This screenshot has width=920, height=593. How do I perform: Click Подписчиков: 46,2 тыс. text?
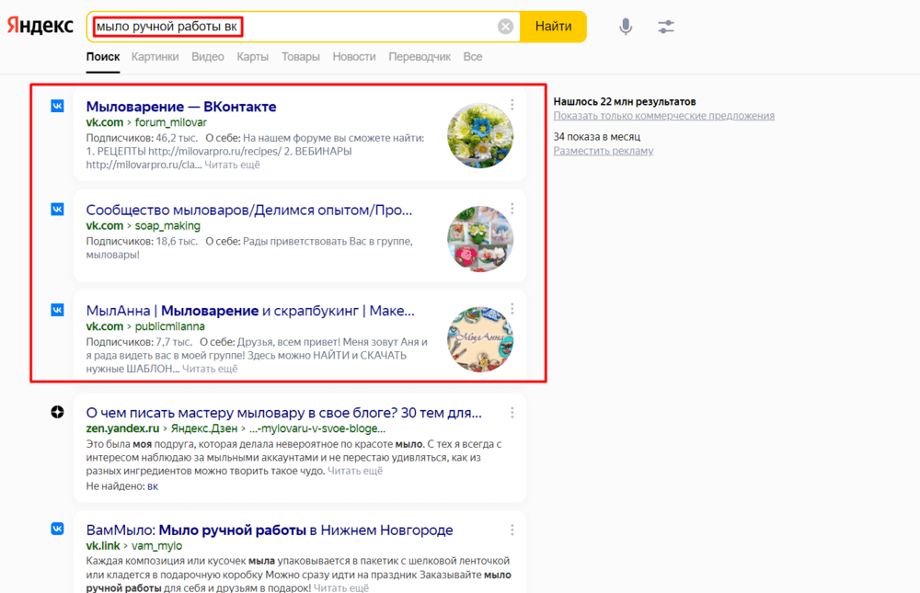(142, 139)
